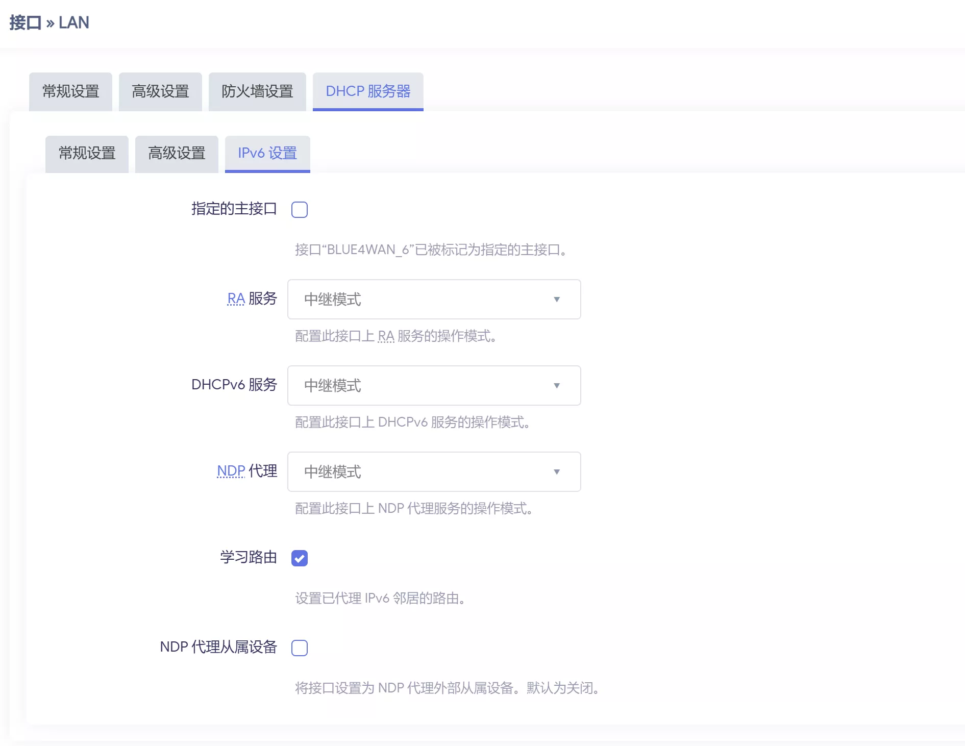The image size is (965, 746).
Task: Click the RA 服务 dropdown arrow icon
Action: tap(557, 300)
